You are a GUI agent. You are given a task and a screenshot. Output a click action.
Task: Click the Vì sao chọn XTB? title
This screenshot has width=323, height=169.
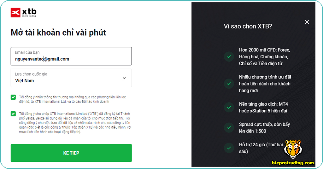[x=248, y=26]
